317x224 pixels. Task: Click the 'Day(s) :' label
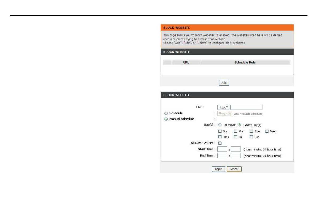[210, 125]
